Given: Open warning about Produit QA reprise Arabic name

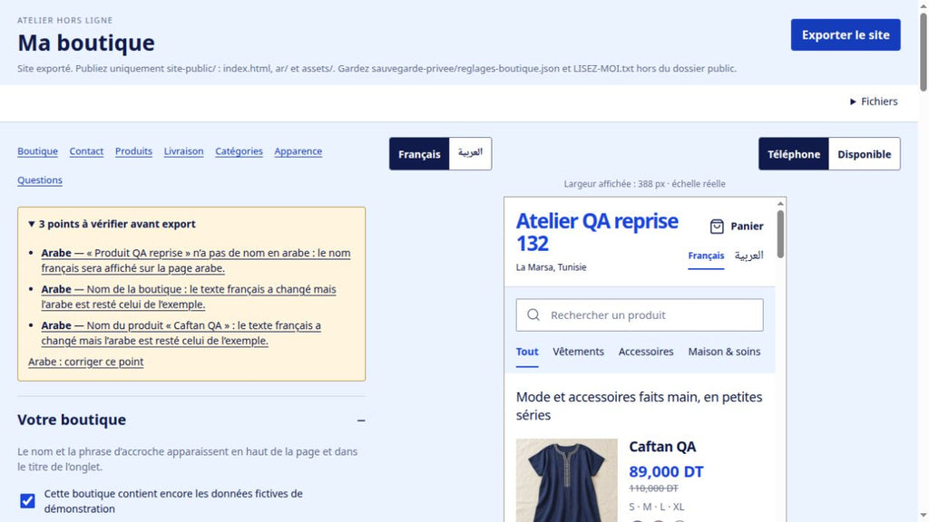Looking at the screenshot, I should coord(196,260).
